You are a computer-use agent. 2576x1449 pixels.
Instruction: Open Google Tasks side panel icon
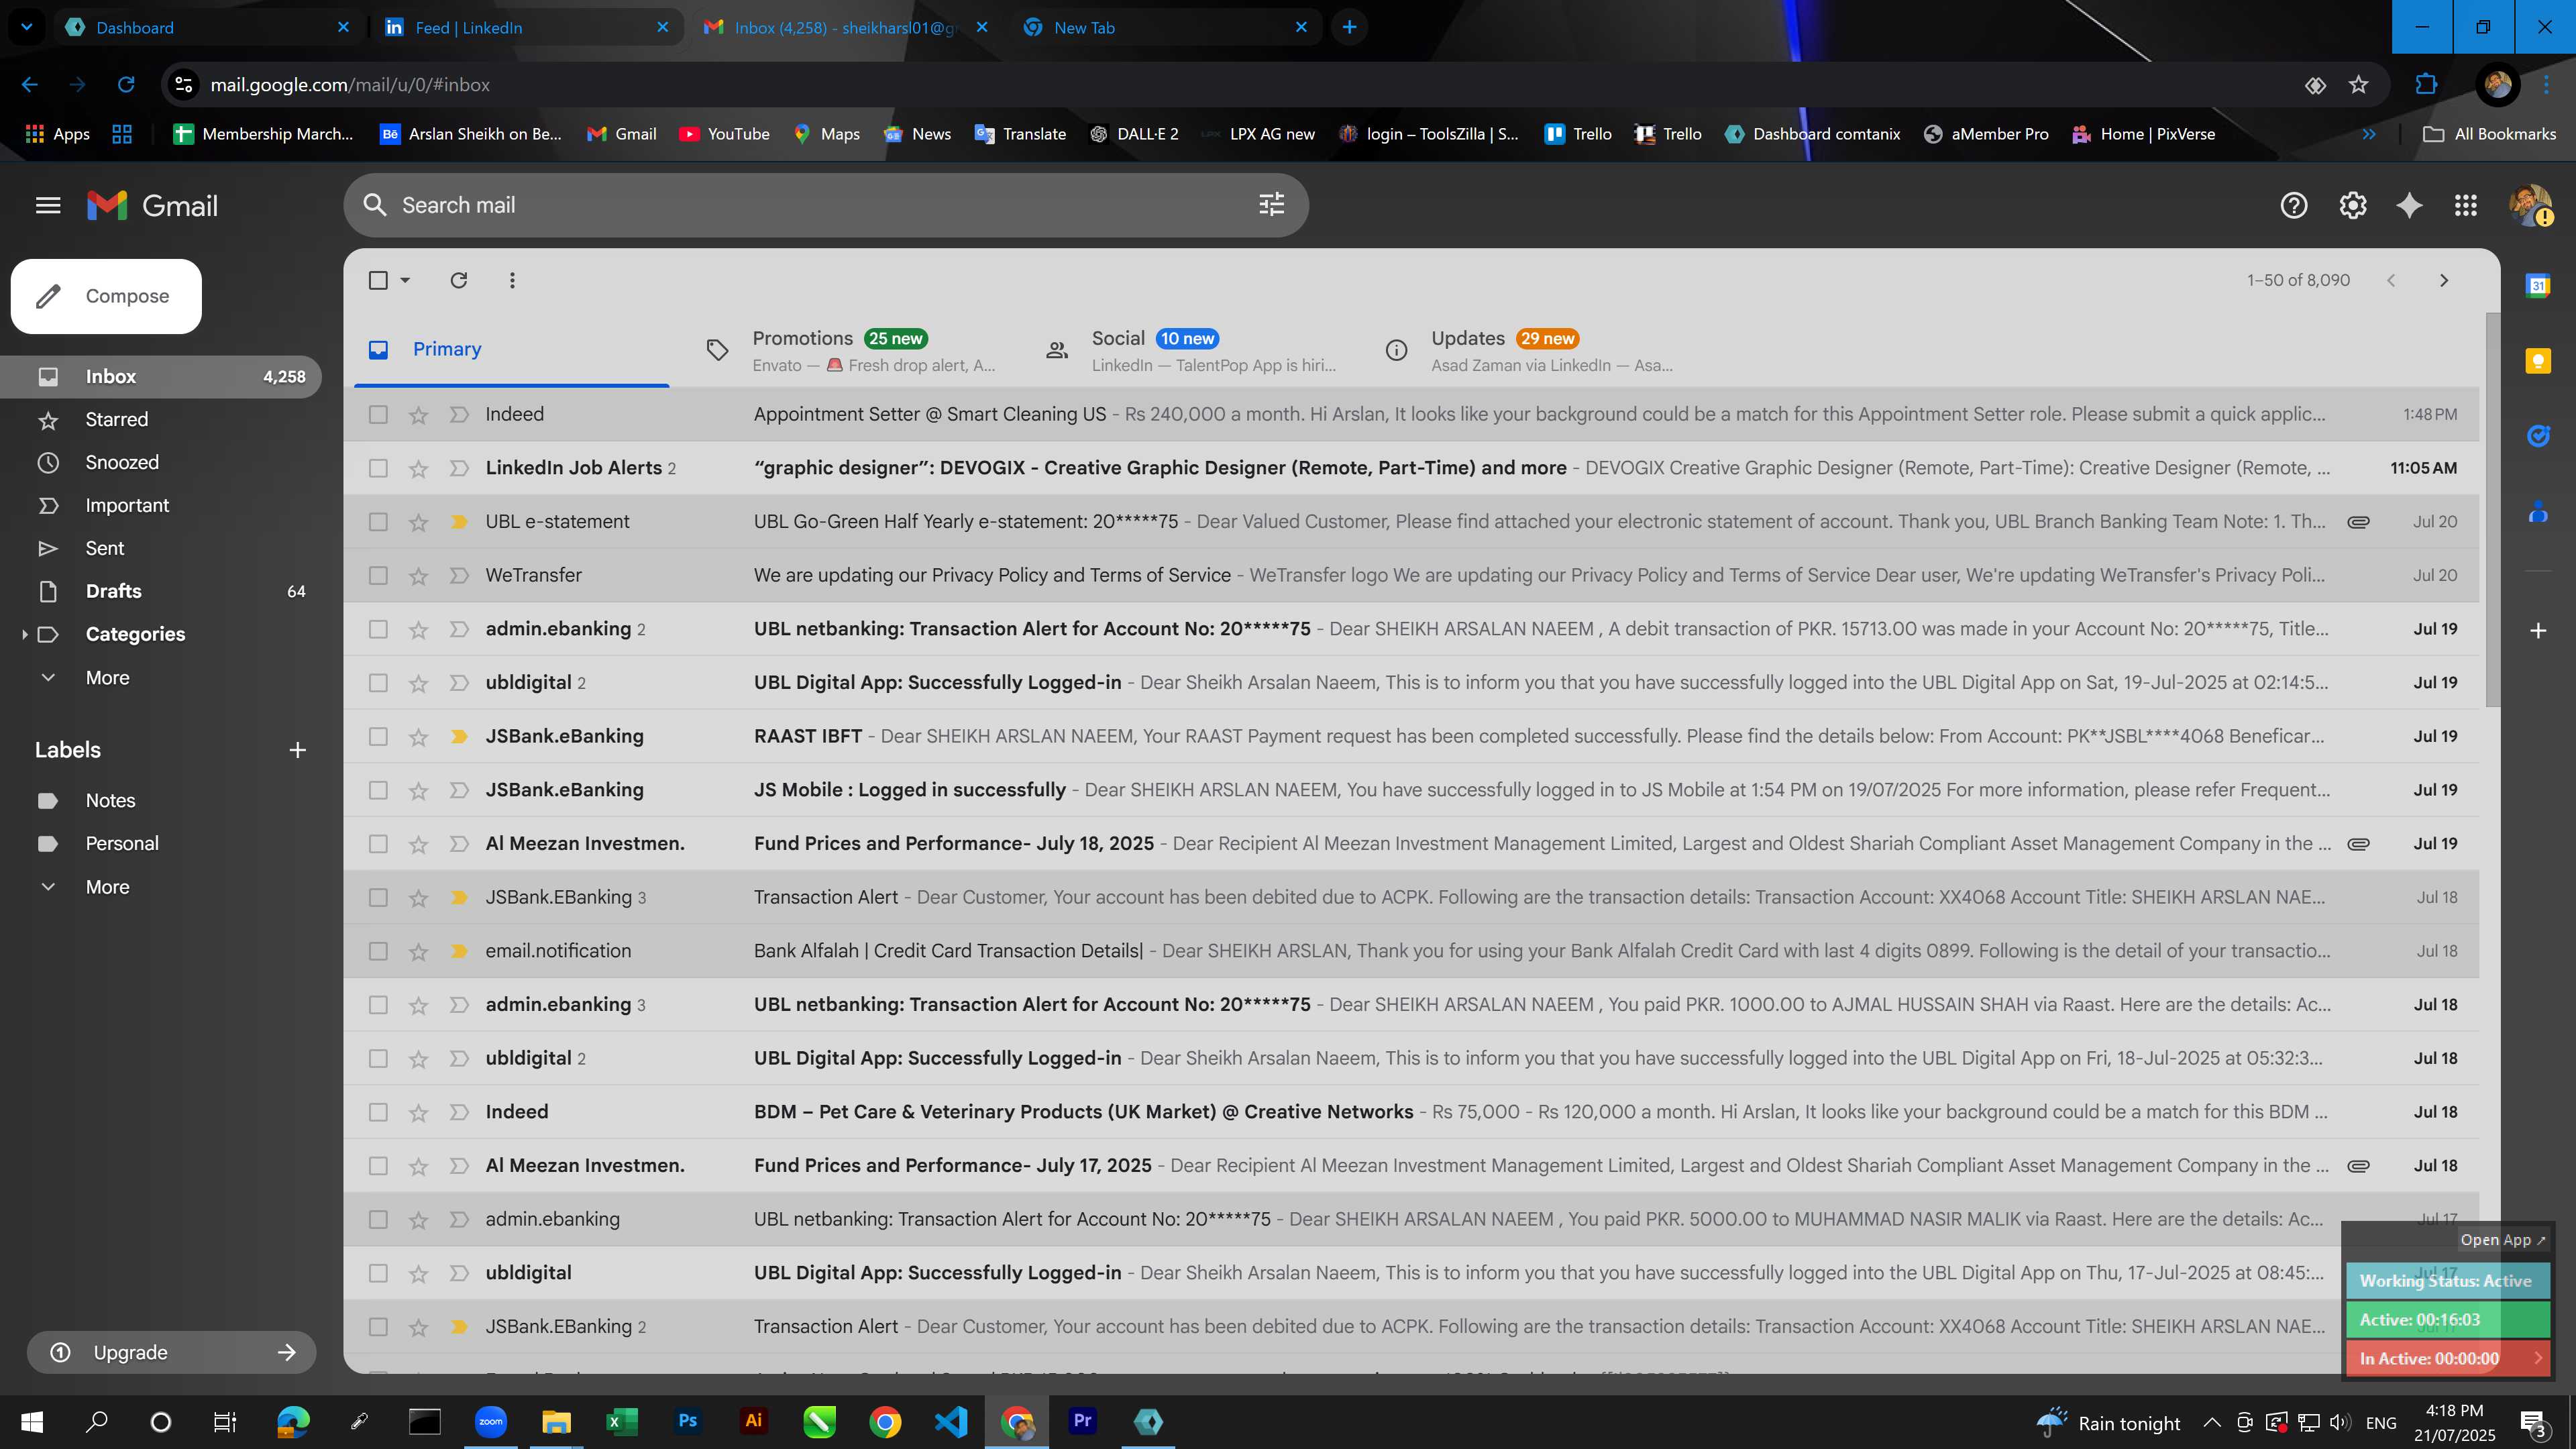2538,436
